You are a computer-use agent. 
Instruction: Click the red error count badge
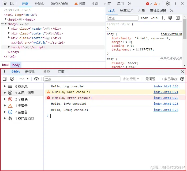149,4
